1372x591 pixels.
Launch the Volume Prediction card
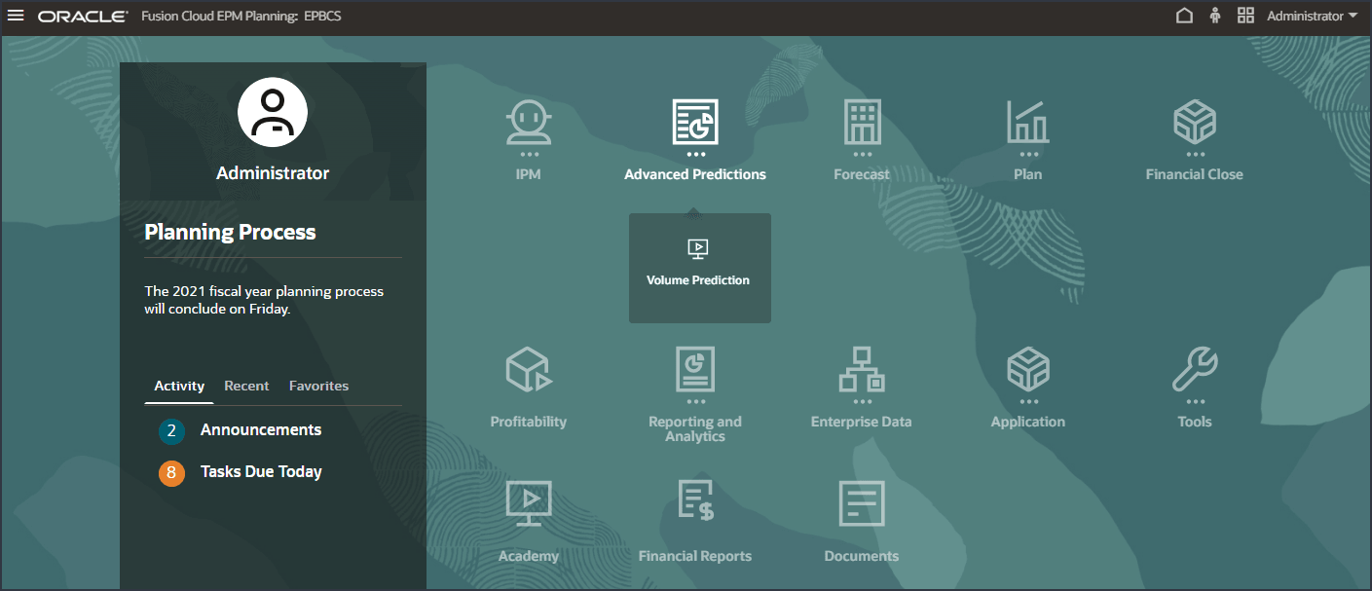click(x=699, y=268)
